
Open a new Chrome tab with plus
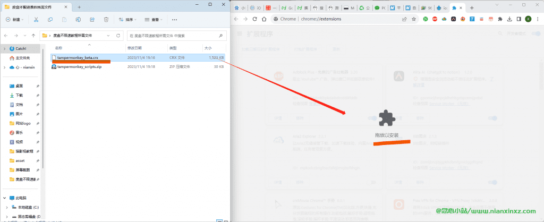coord(472,7)
